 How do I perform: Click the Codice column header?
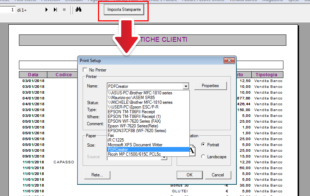click(64, 75)
